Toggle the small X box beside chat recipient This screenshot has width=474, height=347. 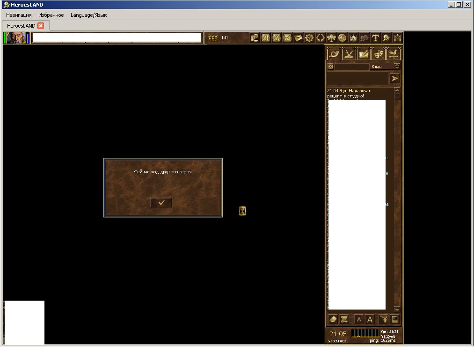pos(330,66)
